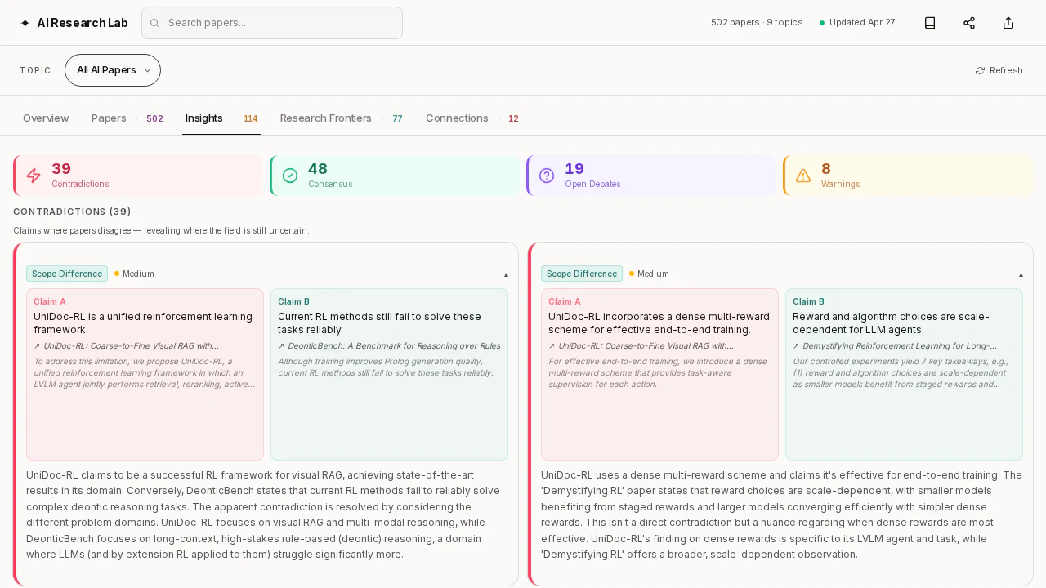The height and width of the screenshot is (588, 1046).
Task: Click the 12 count beside Connections
Action: 513,119
